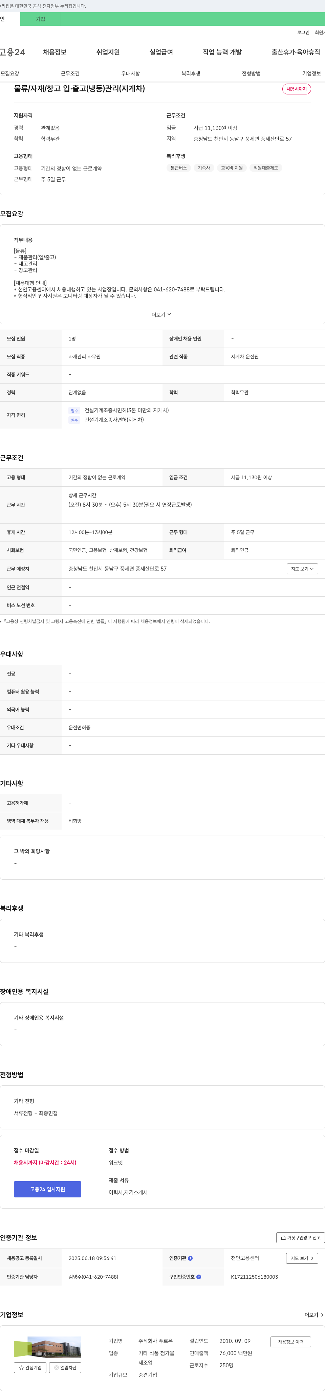Open the 출산휴가·육아휴직 menu

click(x=295, y=52)
